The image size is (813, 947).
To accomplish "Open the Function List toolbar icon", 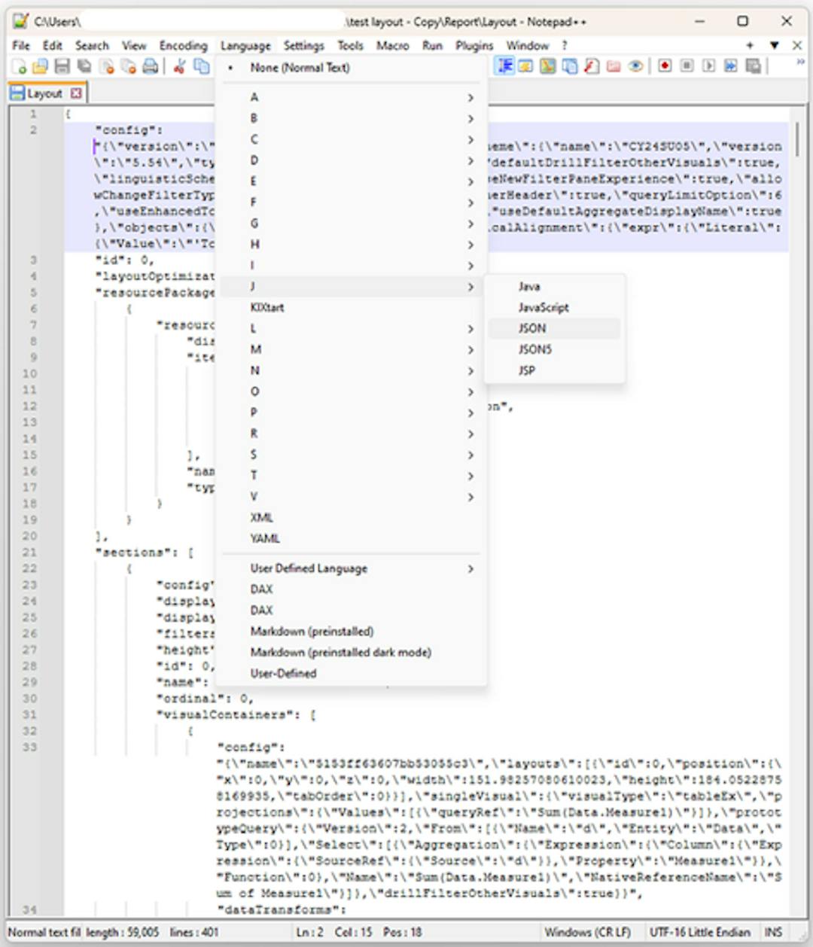I will [x=592, y=66].
